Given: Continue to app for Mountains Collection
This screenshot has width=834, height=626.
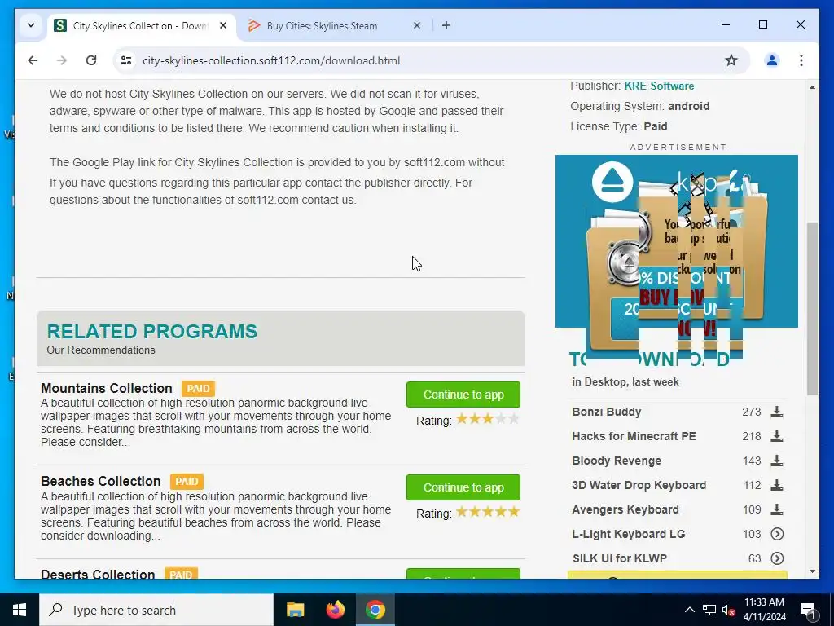Looking at the screenshot, I should coord(463,395).
